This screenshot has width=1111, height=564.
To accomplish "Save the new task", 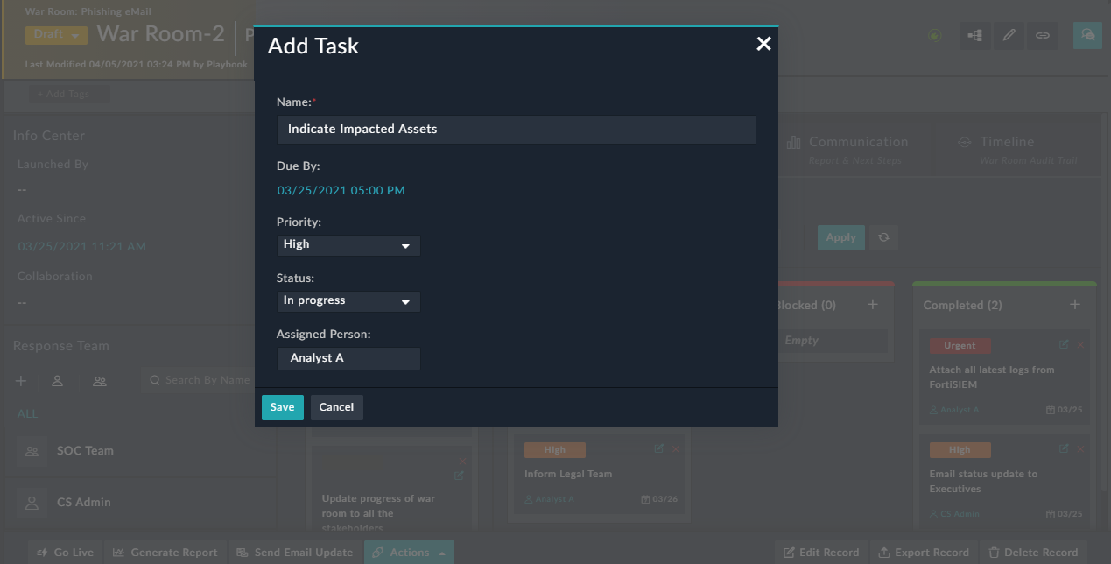I will tap(282, 407).
